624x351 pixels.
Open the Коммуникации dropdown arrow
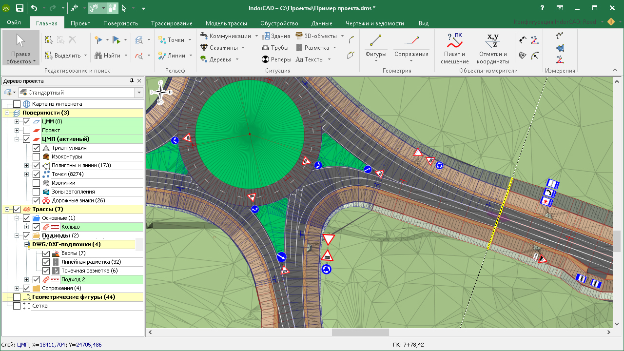tap(256, 36)
